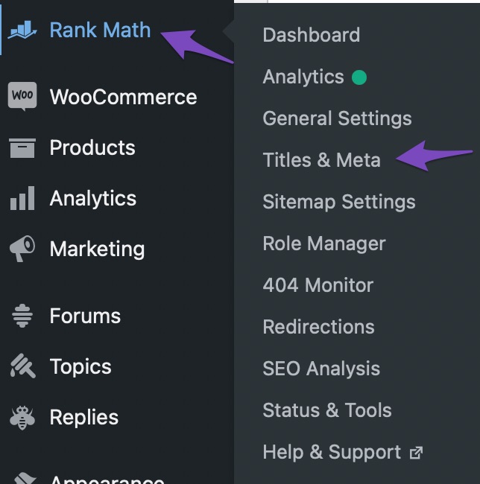Go to Status & Tools
480x484 pixels.
pyautogui.click(x=327, y=410)
